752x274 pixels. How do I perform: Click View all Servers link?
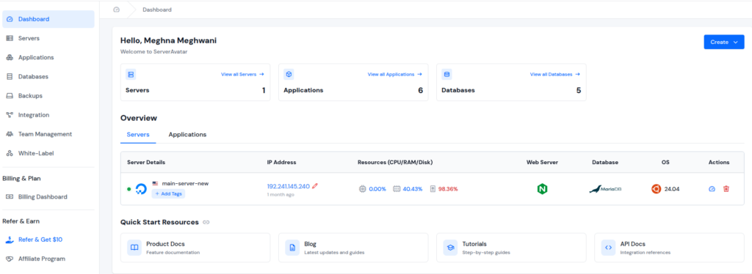click(x=242, y=74)
